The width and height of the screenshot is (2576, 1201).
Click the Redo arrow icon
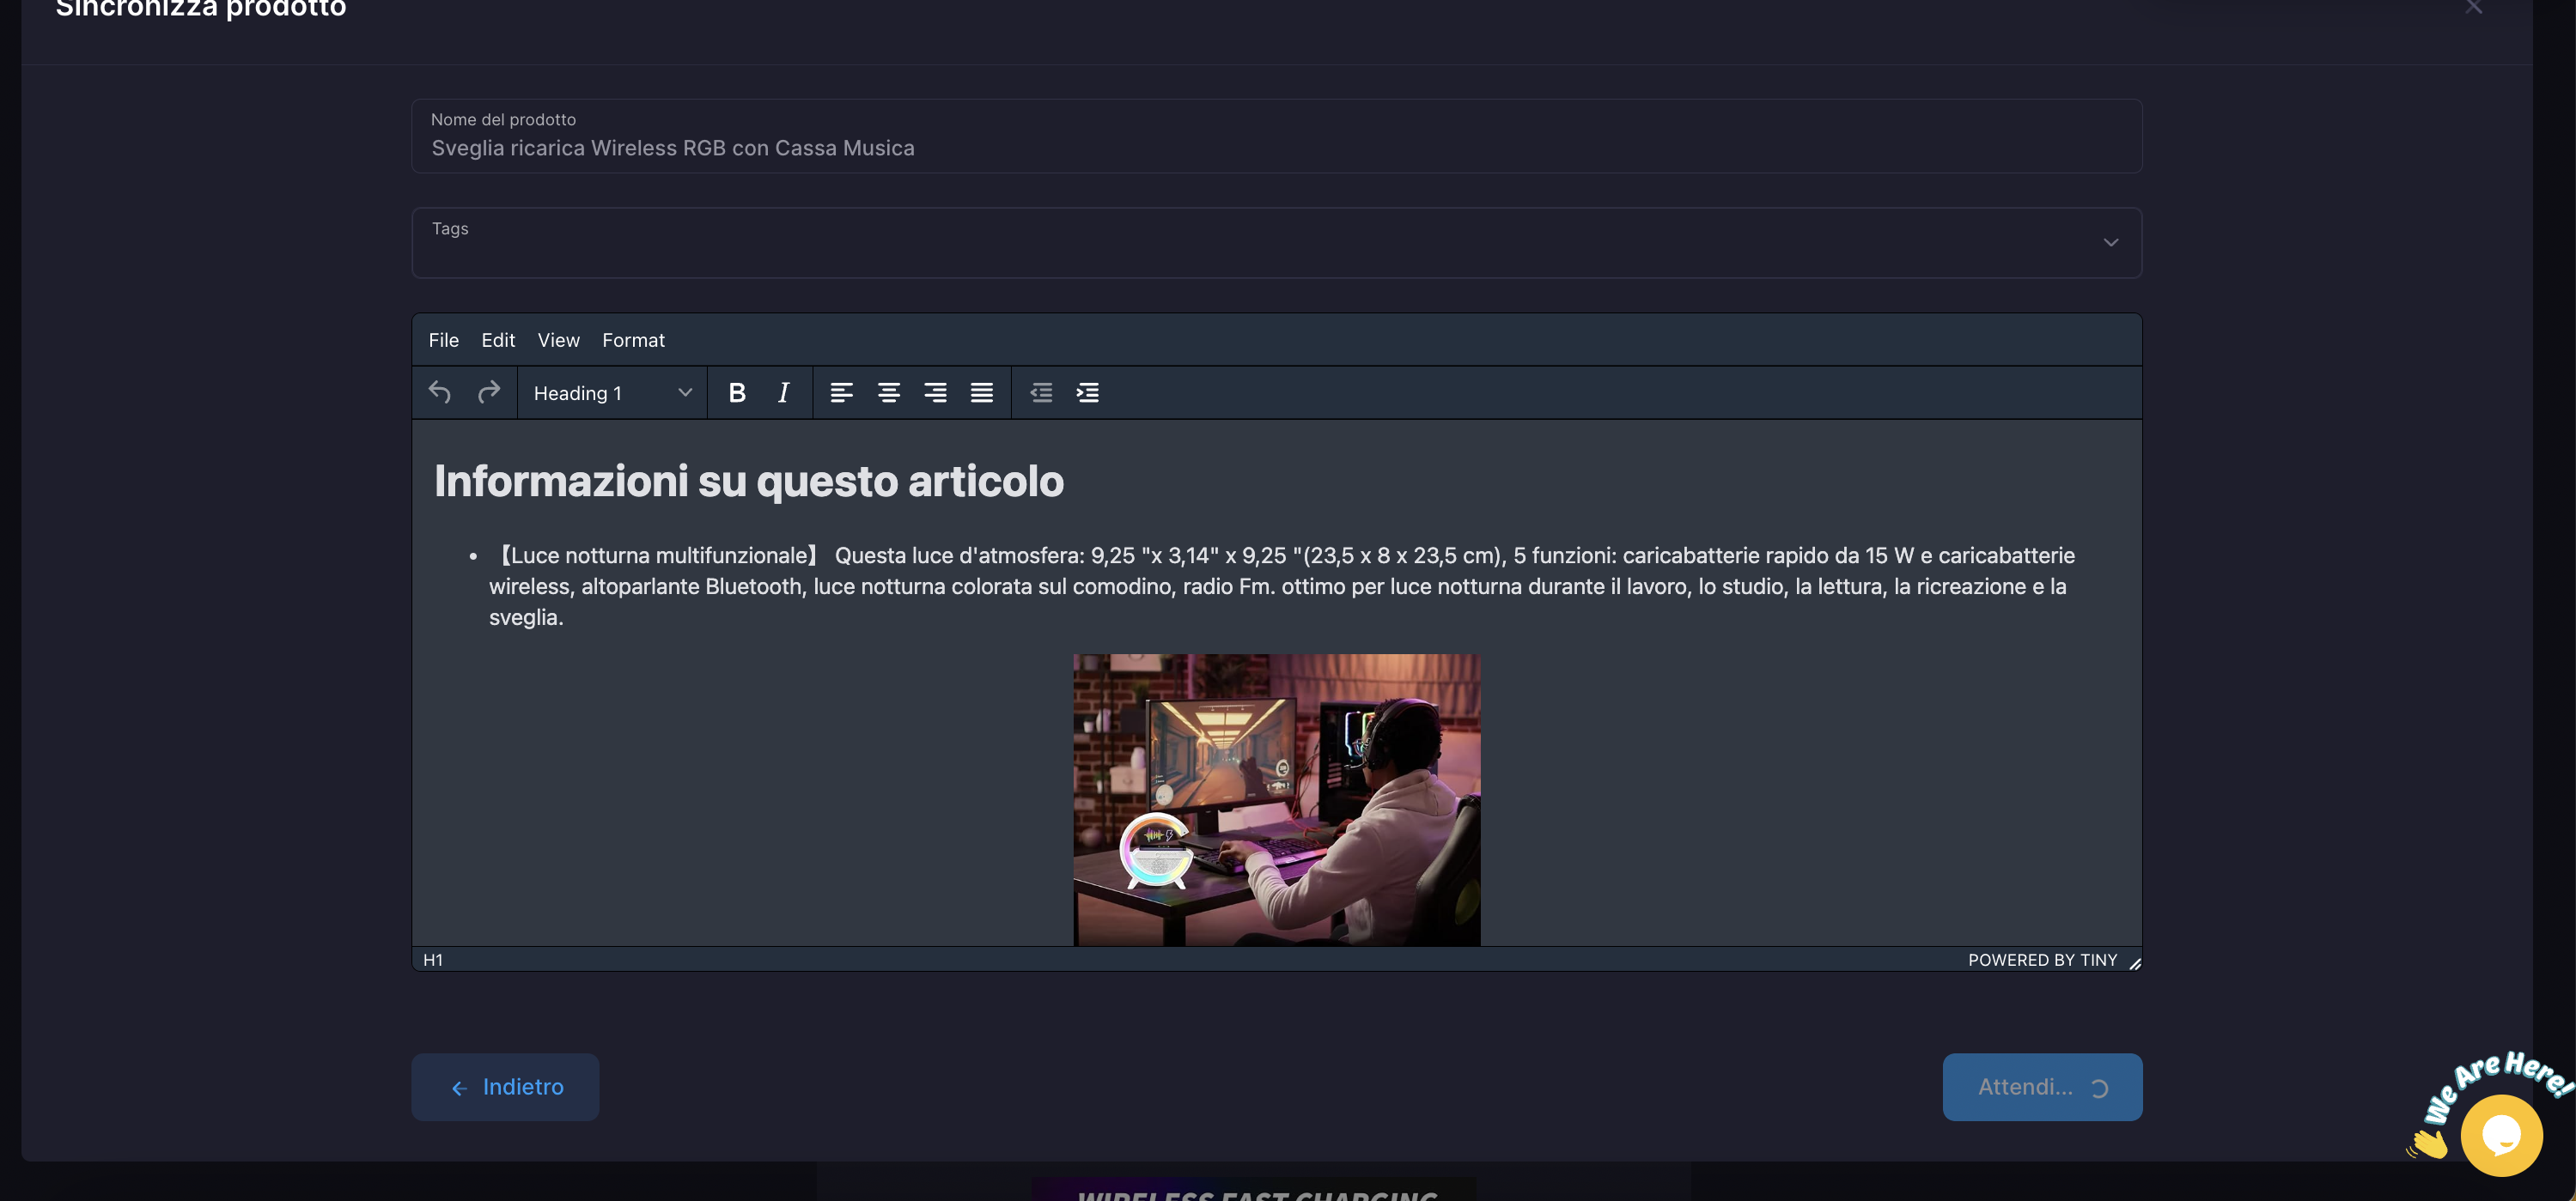tap(488, 392)
